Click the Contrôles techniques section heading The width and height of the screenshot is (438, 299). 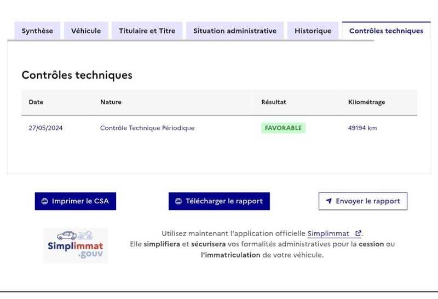(x=77, y=75)
